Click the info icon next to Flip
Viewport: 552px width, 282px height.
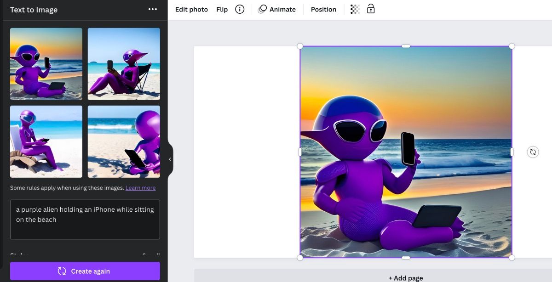pyautogui.click(x=239, y=9)
